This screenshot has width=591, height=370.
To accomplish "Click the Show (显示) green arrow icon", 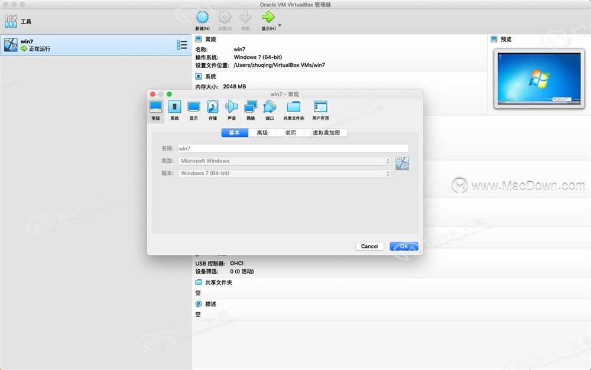I will [x=268, y=17].
